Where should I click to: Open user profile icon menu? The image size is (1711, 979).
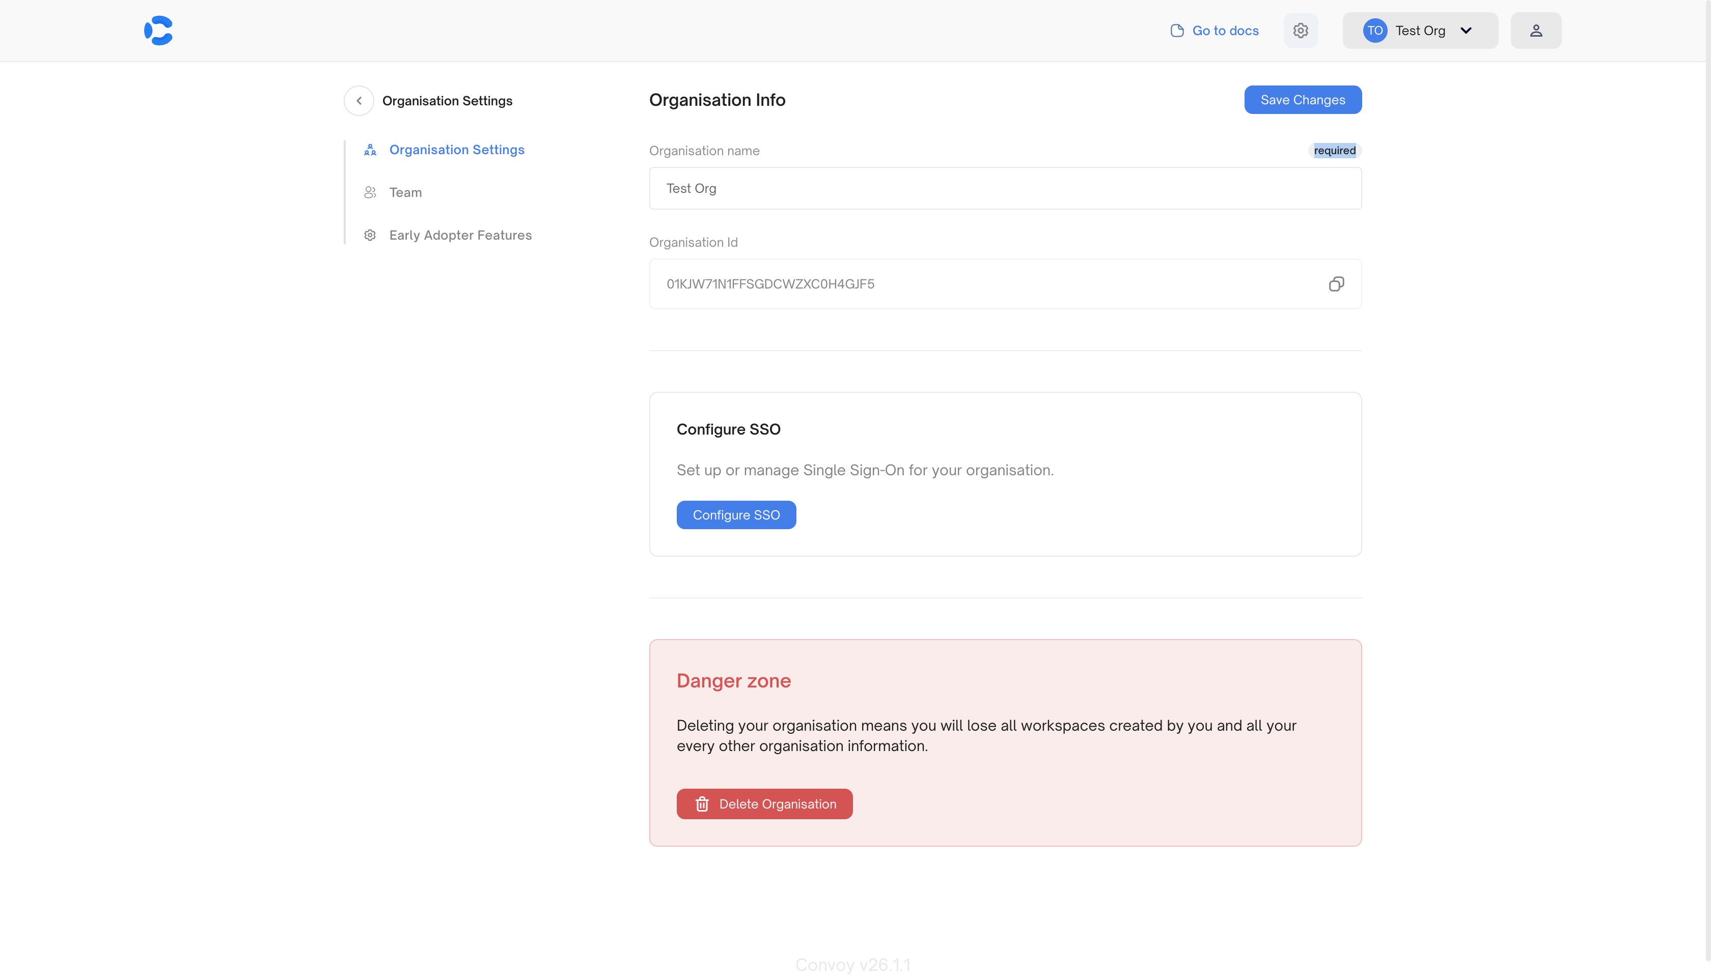1535,30
